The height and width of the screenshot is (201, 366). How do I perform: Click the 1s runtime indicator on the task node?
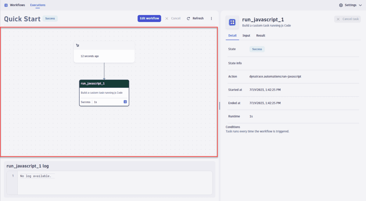click(x=95, y=102)
